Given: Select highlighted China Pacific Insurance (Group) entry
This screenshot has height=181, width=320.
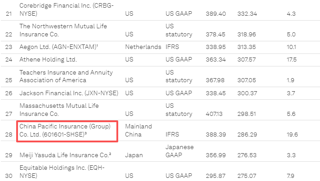Looking at the screenshot, I should pos(65,130).
